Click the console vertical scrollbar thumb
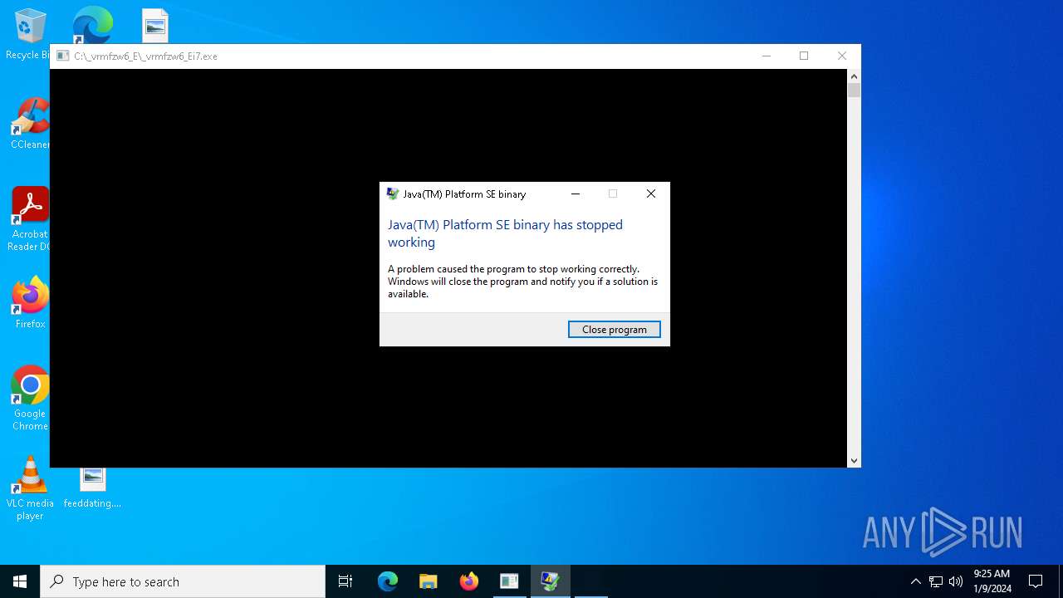Viewport: 1063px width, 598px height. pyautogui.click(x=854, y=91)
